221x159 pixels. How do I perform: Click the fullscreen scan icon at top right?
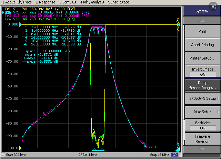point(213,7)
